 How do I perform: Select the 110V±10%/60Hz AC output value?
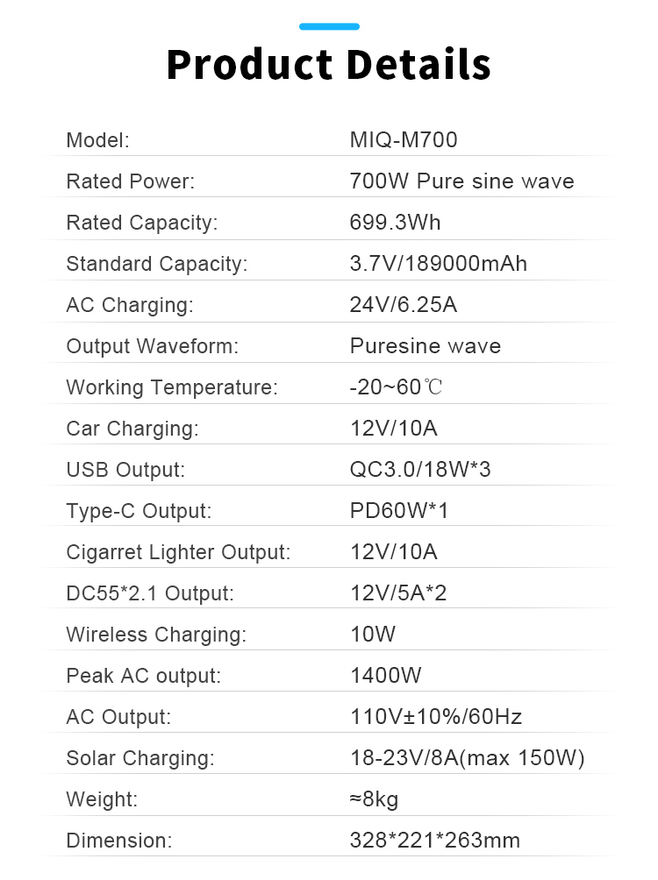(435, 717)
